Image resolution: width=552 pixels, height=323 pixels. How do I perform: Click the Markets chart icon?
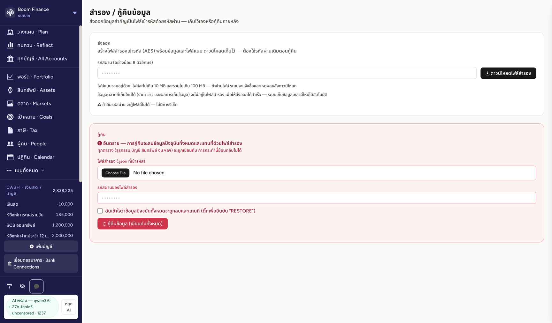tap(10, 104)
